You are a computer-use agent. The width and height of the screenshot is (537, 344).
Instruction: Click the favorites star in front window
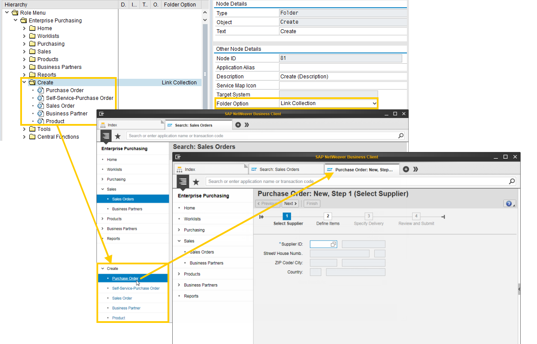click(x=196, y=182)
